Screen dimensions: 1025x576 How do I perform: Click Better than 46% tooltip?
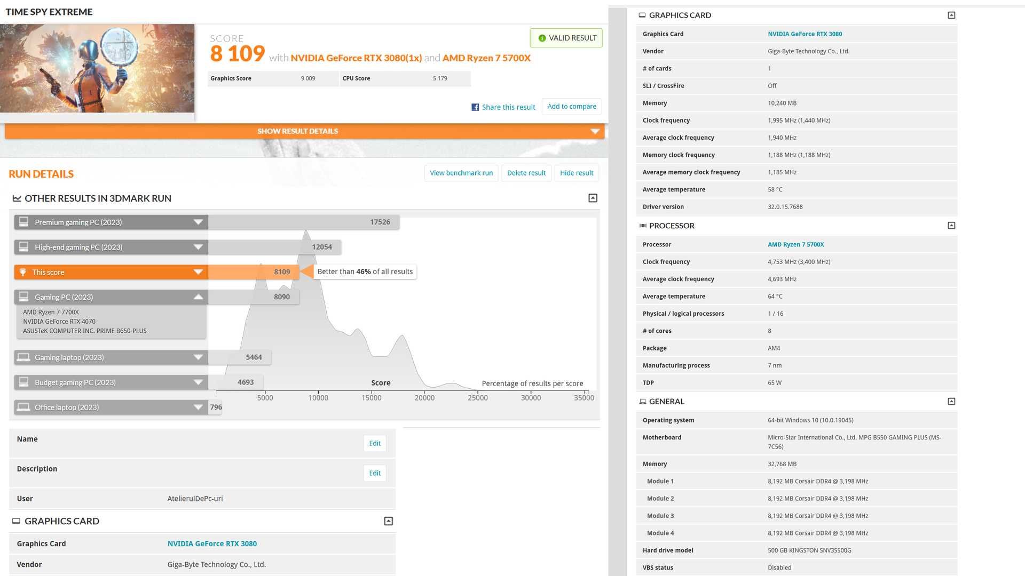pos(365,271)
